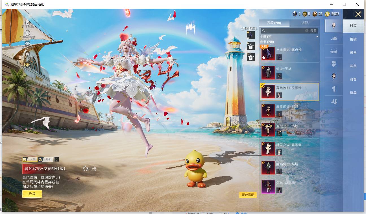Open the 枪械 firearms menu tab

pos(353,39)
